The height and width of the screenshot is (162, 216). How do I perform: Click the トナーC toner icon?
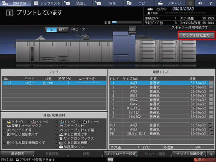(x=61, y=121)
